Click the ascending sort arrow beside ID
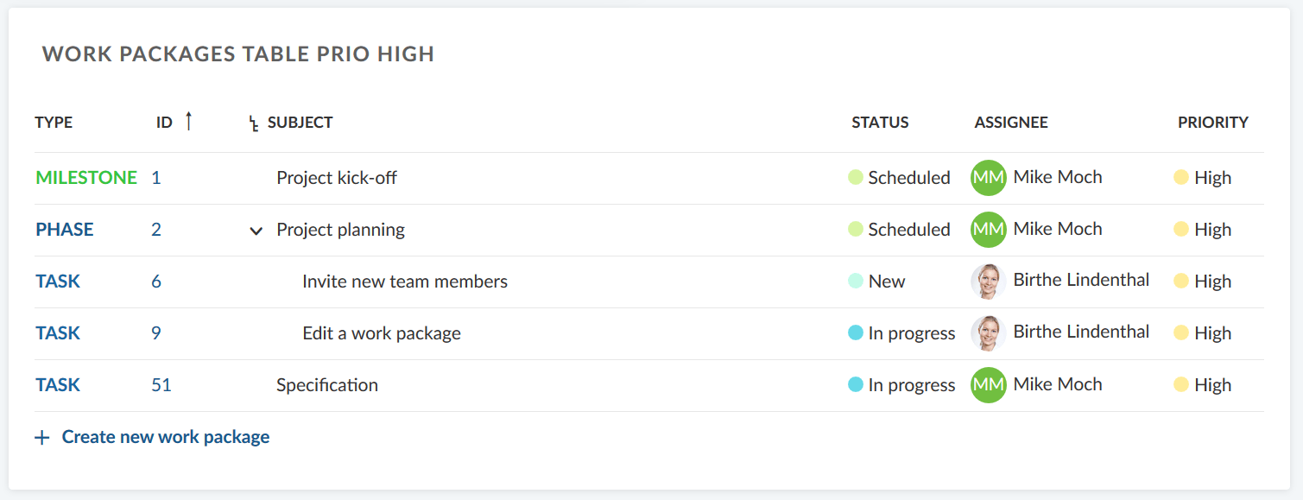 (x=187, y=122)
